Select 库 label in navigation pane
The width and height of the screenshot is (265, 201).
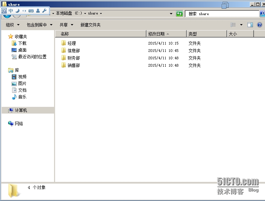[17, 70]
